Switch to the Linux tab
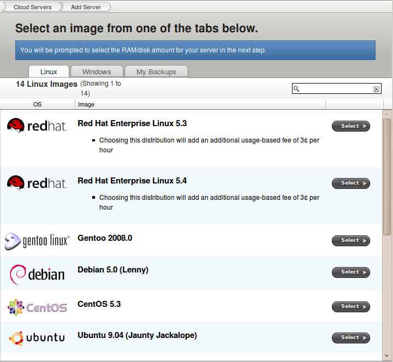Viewport: 393px width, 362px height. 49,72
